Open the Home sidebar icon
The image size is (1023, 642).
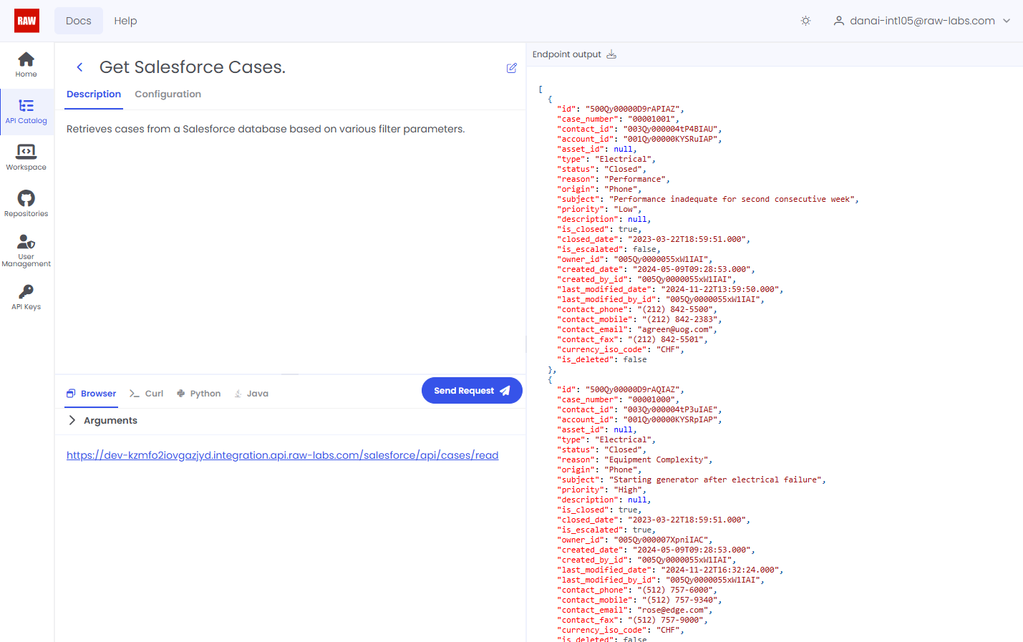pos(26,64)
